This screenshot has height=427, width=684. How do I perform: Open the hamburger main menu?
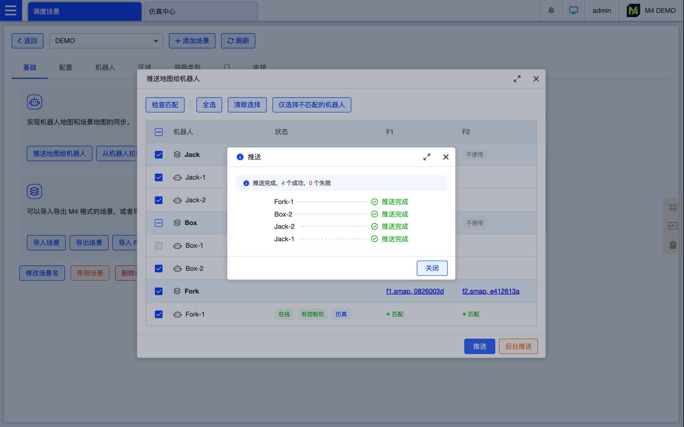11,11
